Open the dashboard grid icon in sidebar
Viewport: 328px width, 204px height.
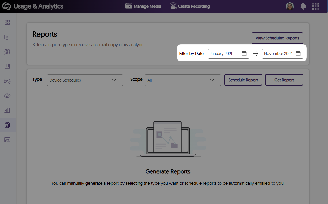[x=7, y=22]
